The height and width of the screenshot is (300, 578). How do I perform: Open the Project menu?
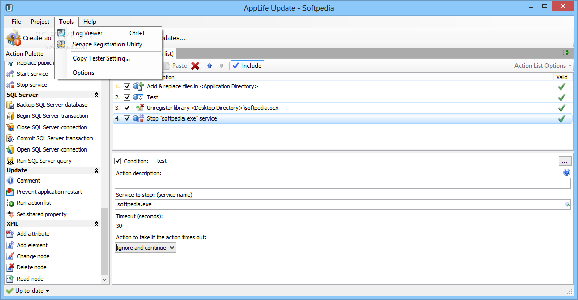click(x=40, y=22)
